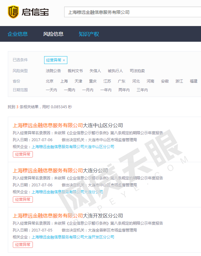201x256 pixels.
Task: Click 经营异常 badge under first result
Action: 23,154
